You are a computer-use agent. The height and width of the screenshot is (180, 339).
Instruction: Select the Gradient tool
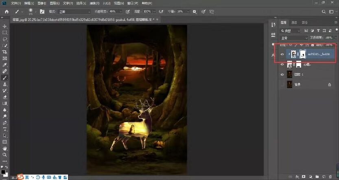click(4, 103)
